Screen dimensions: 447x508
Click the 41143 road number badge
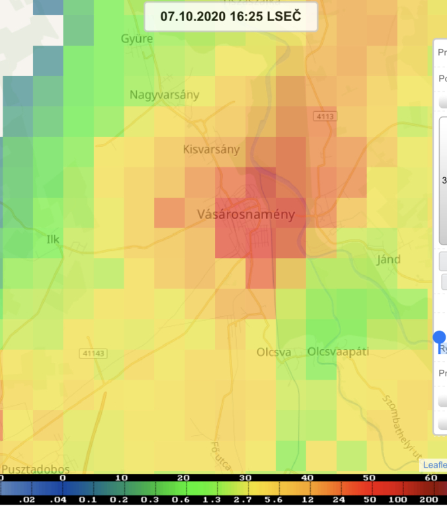click(x=93, y=353)
